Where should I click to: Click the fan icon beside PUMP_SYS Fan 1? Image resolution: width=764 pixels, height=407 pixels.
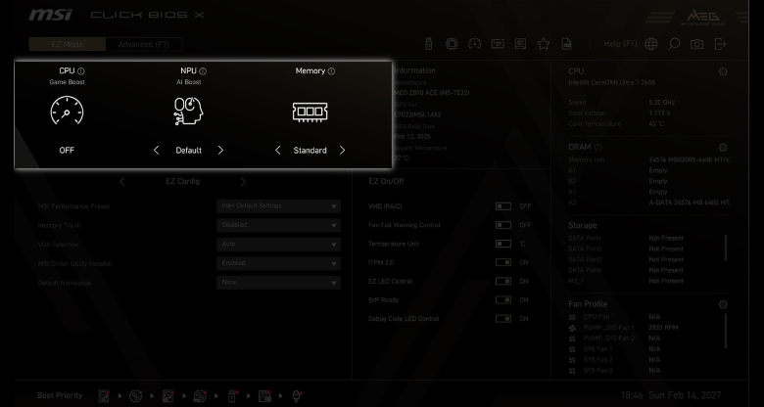pos(572,328)
